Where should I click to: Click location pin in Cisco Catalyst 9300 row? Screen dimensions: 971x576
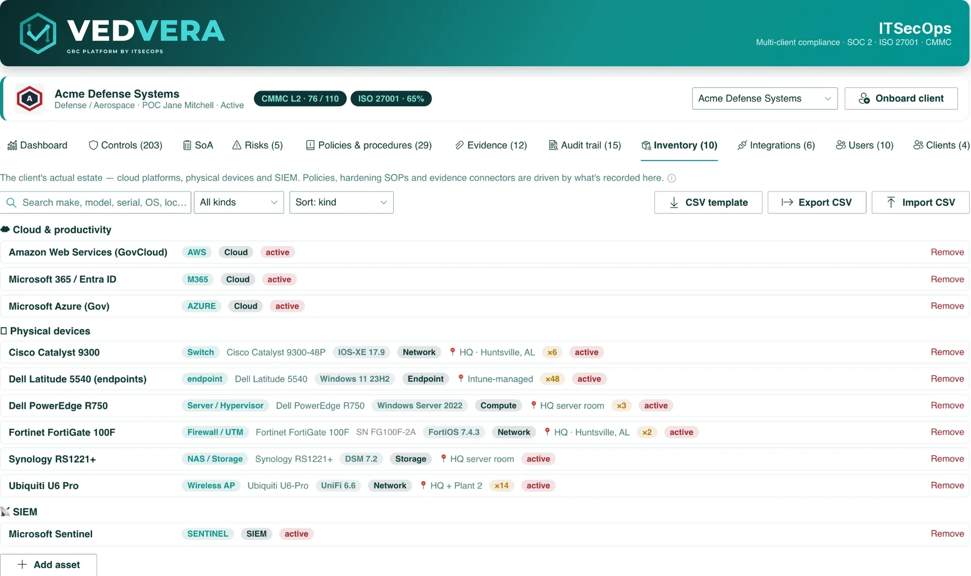pos(452,352)
